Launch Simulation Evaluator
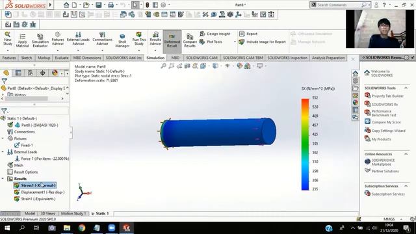This screenshot has width=416, height=234. pyautogui.click(x=40, y=40)
